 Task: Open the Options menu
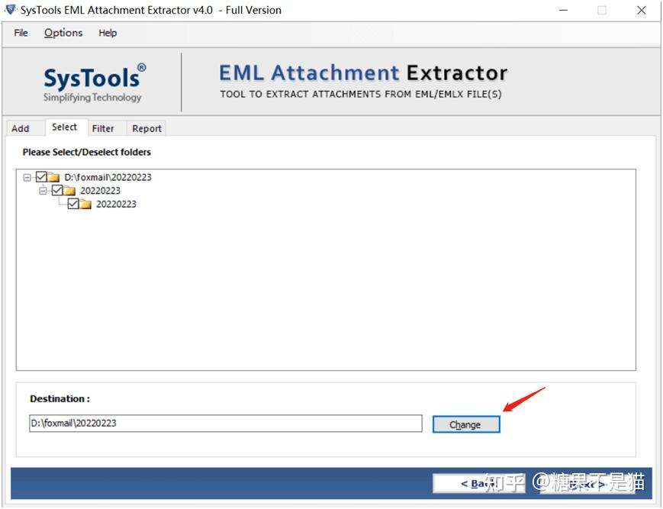click(63, 33)
